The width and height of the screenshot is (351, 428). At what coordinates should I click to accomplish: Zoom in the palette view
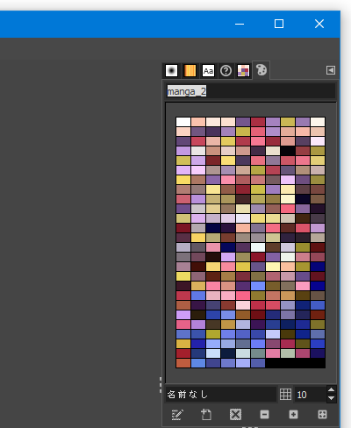click(x=293, y=415)
